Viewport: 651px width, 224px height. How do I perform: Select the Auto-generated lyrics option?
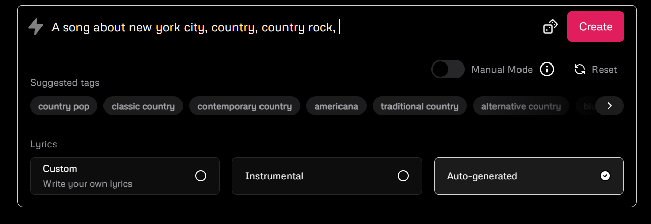pyautogui.click(x=529, y=176)
